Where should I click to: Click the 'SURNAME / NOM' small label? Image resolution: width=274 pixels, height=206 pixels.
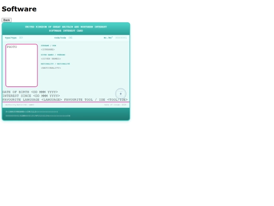coord(48,46)
